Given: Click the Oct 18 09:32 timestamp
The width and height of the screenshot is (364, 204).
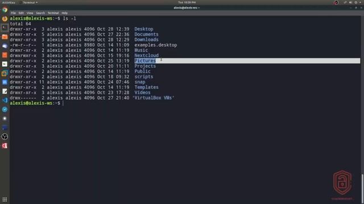Looking at the screenshot, I should pyautogui.click(x=113, y=77).
